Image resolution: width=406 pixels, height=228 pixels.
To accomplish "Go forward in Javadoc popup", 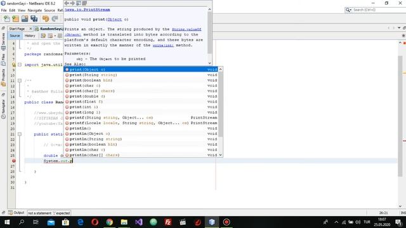I will click(x=72, y=3).
